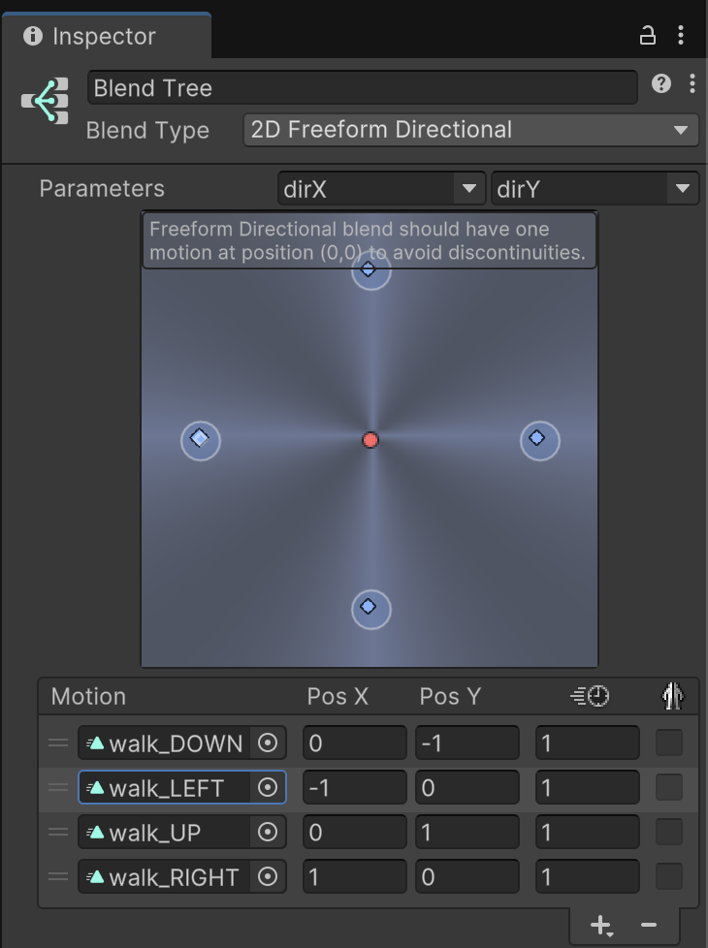Add a new motion with plus button
Screen dimensions: 708x948
pyautogui.click(x=601, y=925)
